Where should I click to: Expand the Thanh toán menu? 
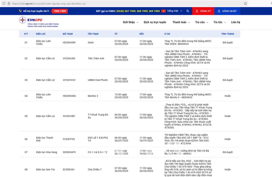pyautogui.click(x=181, y=22)
